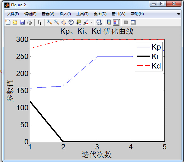Click the Link Plot icon
The image size is (184, 162).
click(x=99, y=22)
